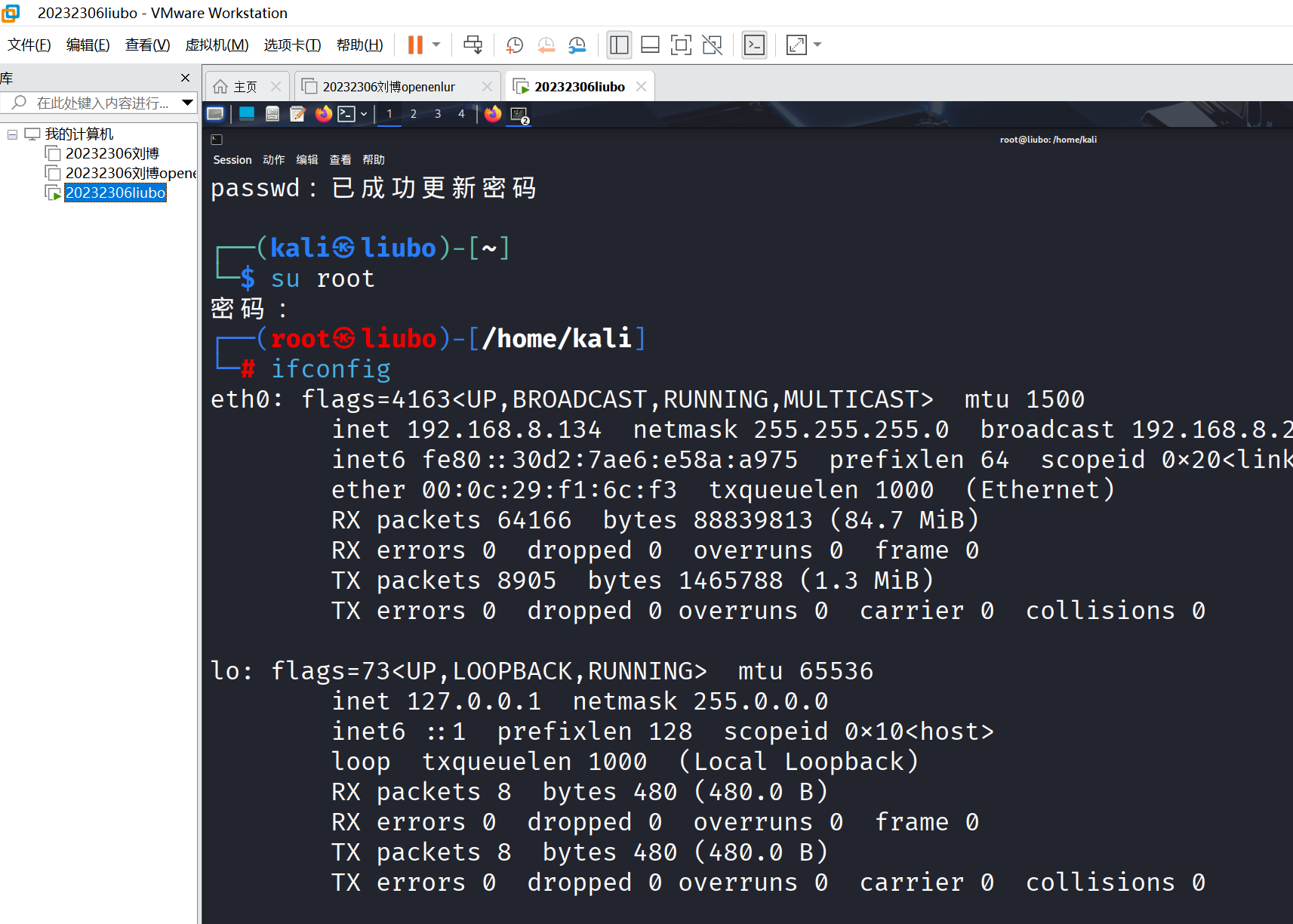The image size is (1293, 924).
Task: Close the 20232306liubo tab
Action: point(642,87)
